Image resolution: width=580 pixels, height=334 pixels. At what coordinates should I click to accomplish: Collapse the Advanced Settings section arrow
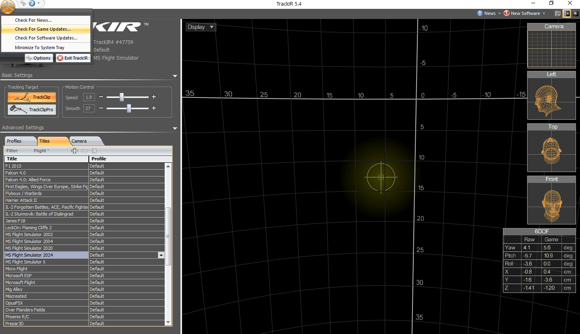[175, 128]
